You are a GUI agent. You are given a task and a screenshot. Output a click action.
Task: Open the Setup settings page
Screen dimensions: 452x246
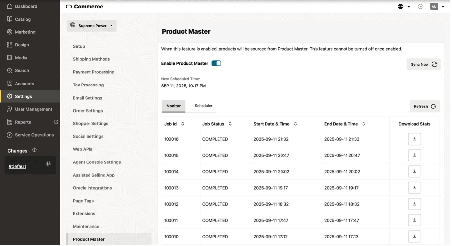[x=79, y=46]
